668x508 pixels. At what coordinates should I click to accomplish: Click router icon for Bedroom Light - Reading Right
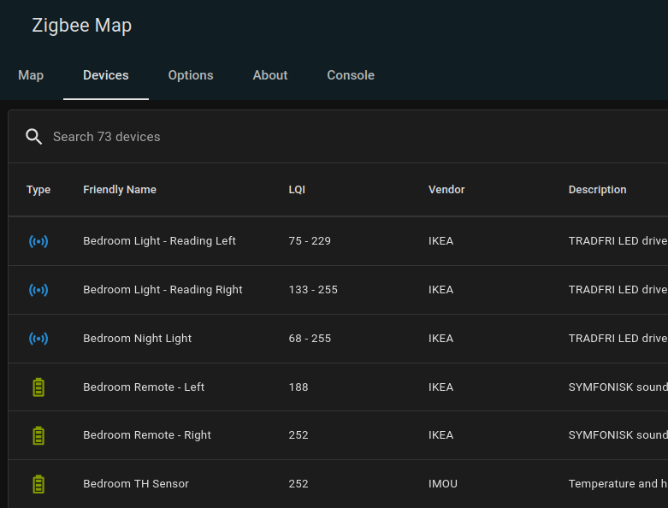pos(38,290)
